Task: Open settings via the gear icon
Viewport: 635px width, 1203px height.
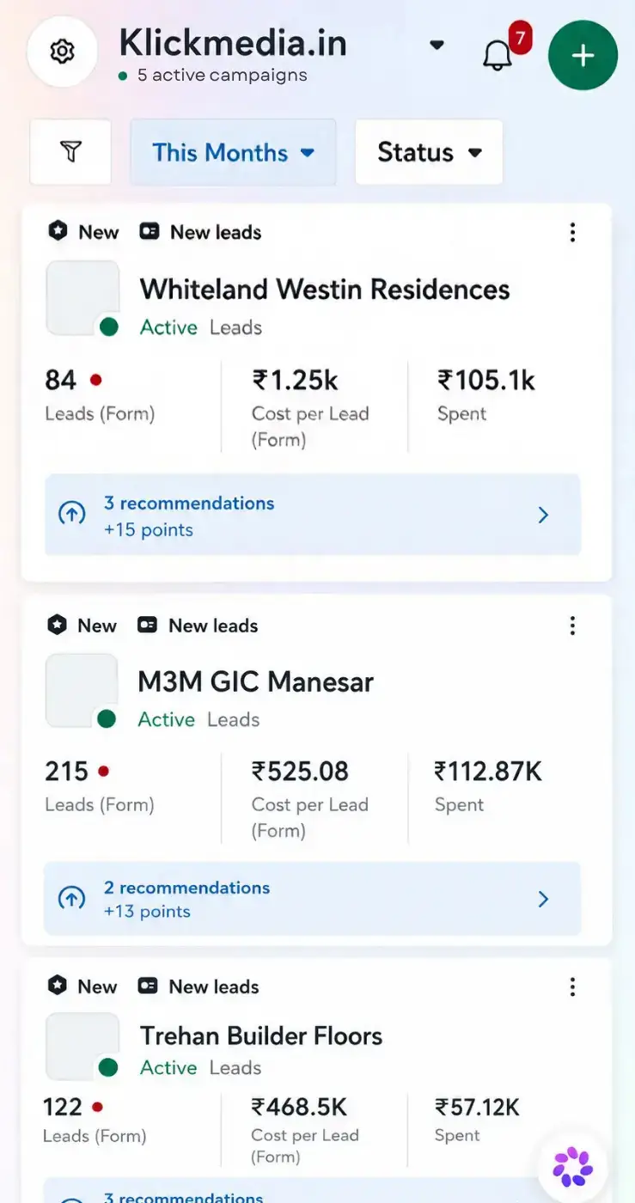Action: (62, 52)
